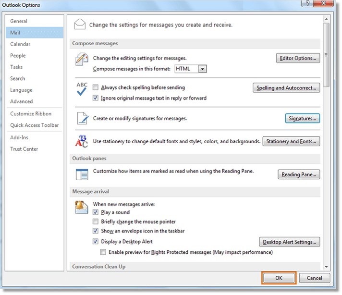Click the Help question mark button
The width and height of the screenshot is (342, 295).
click(307, 3)
